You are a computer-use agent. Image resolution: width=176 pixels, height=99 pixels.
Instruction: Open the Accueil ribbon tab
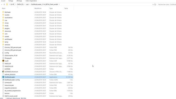3,1
